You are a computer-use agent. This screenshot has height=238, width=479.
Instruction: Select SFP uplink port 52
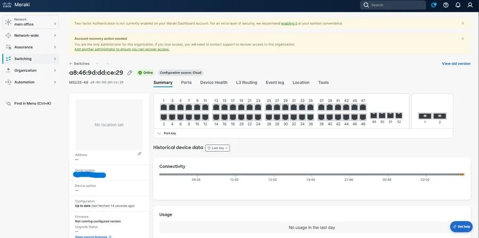399,116
